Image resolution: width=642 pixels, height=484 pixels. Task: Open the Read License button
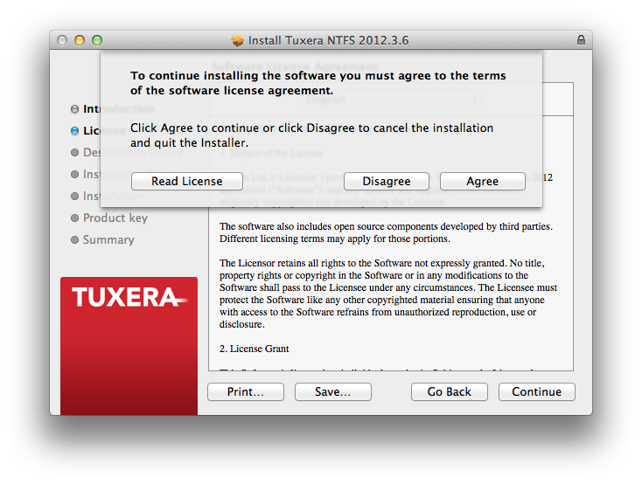[x=187, y=181]
